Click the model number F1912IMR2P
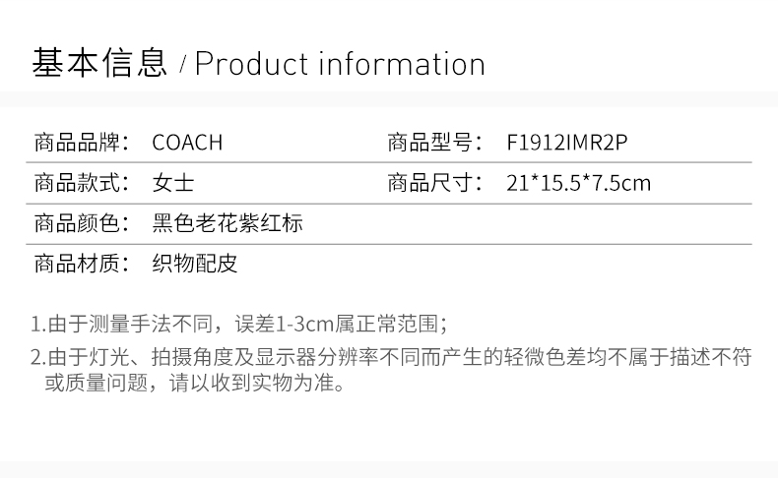The image size is (778, 478). [x=566, y=143]
